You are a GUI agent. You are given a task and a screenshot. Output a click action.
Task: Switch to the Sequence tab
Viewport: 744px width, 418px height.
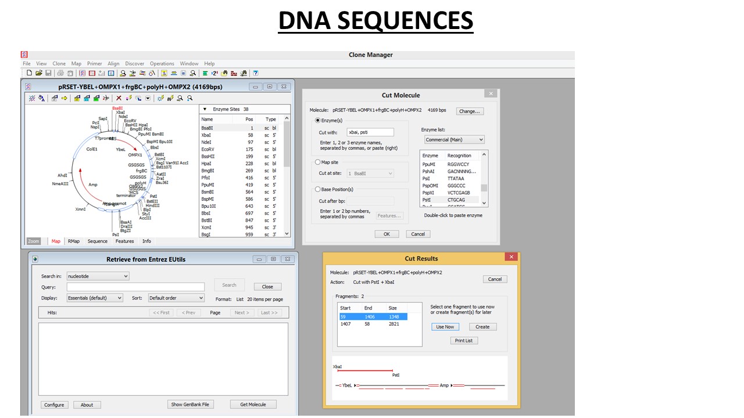(x=98, y=242)
